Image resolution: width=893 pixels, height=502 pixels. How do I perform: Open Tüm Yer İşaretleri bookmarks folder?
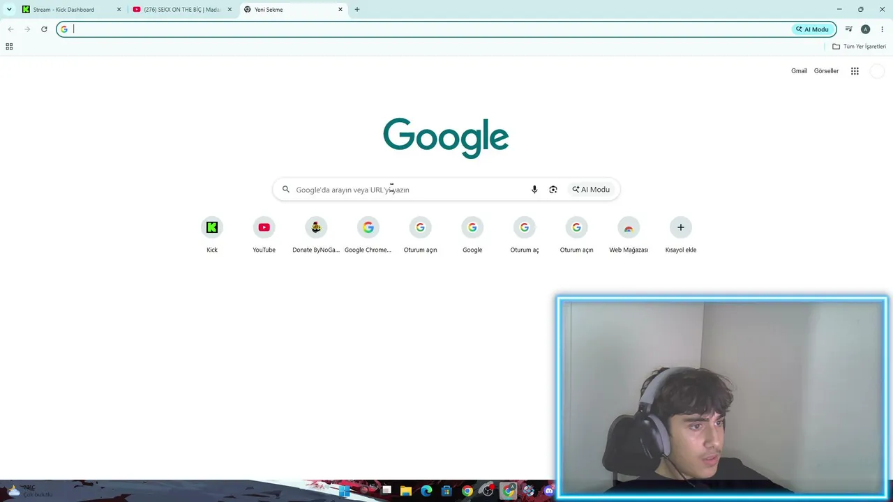pyautogui.click(x=860, y=47)
